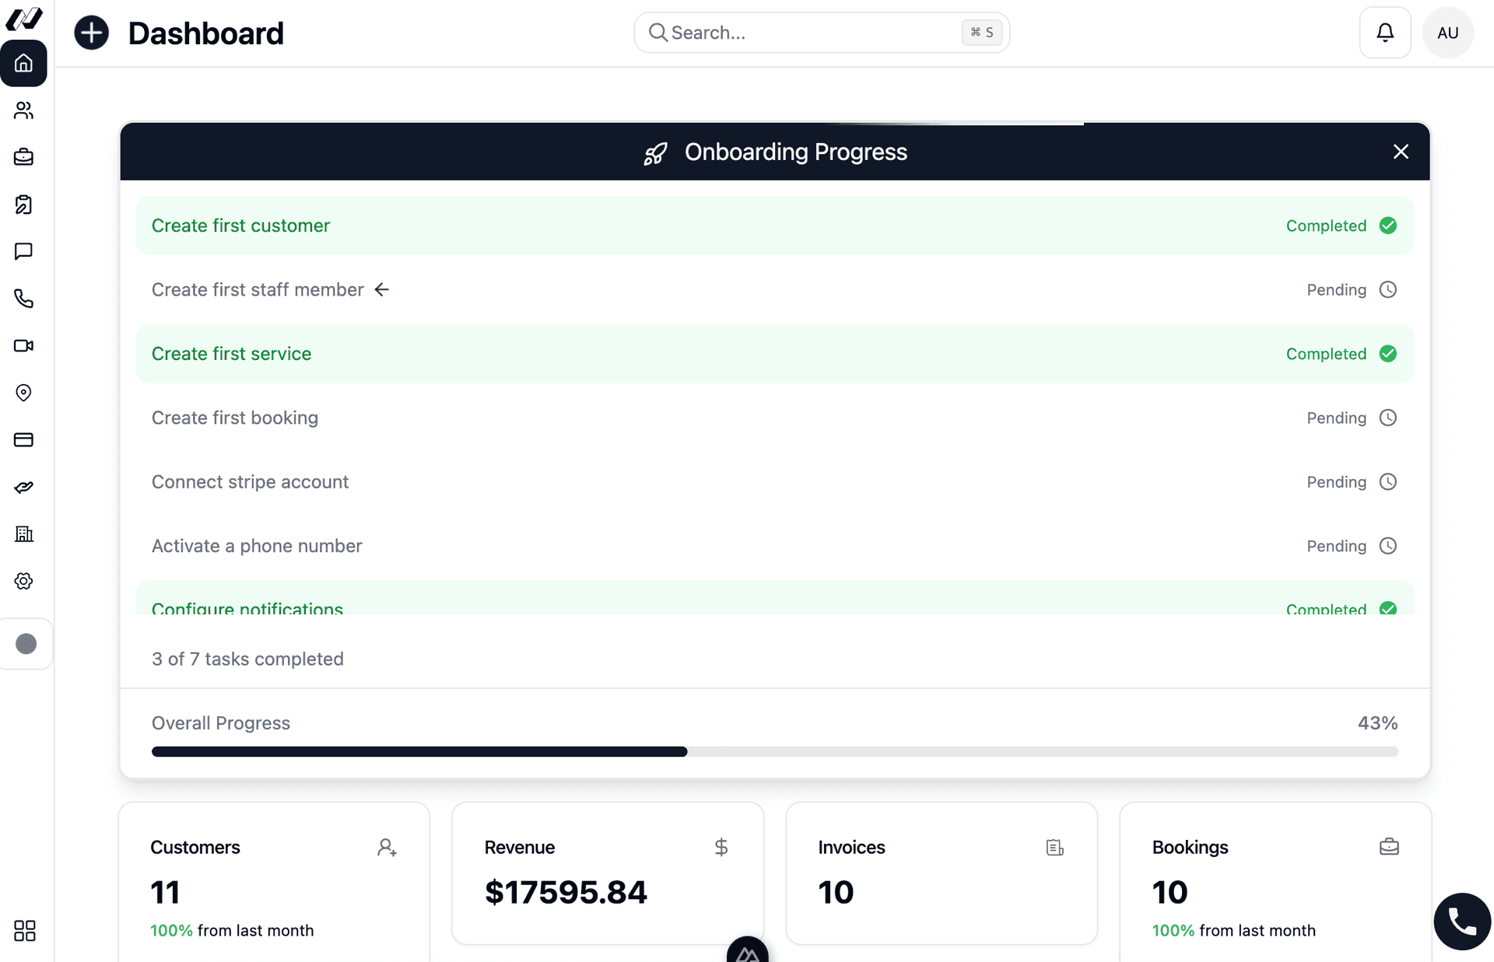The width and height of the screenshot is (1494, 962).
Task: Click into the Search field
Action: coord(822,32)
